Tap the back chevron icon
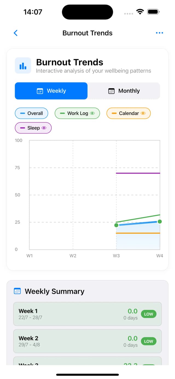Image resolution: width=175 pixels, height=379 pixels. click(16, 33)
